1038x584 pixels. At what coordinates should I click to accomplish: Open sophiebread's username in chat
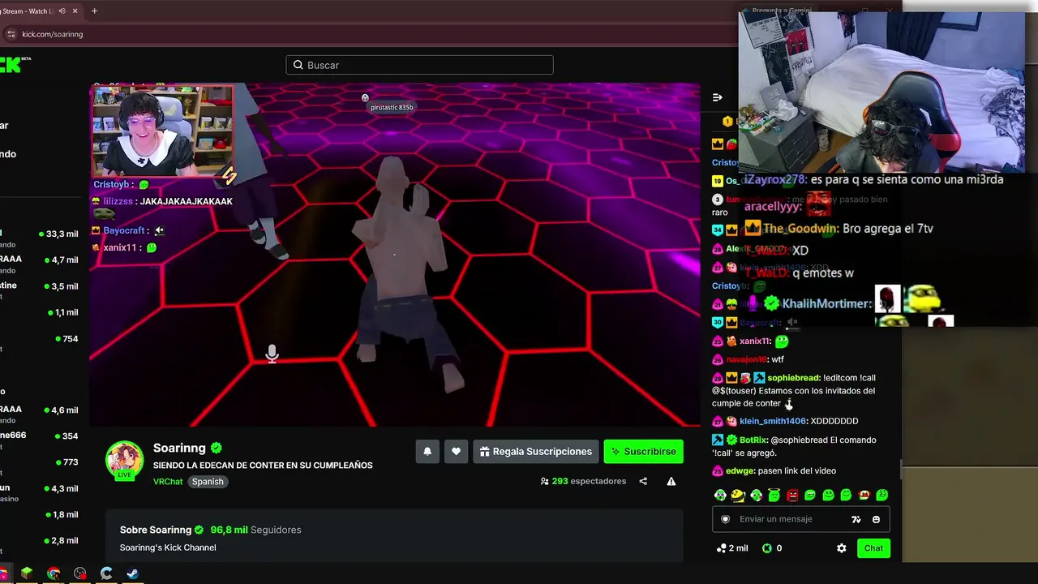coord(794,378)
